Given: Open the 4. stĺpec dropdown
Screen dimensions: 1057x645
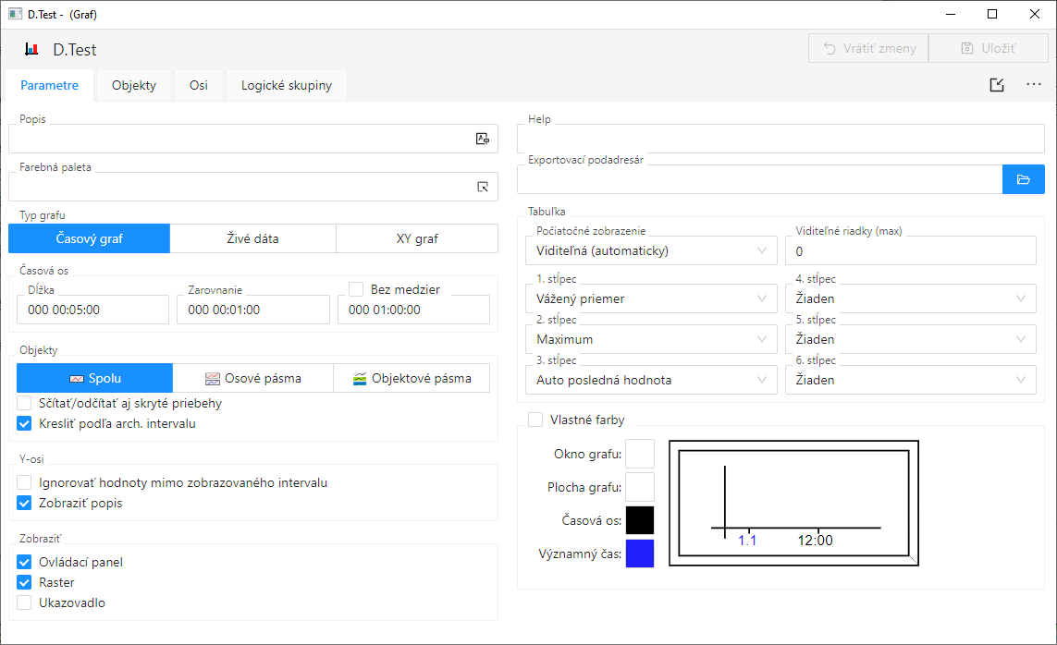Looking at the screenshot, I should coord(910,298).
